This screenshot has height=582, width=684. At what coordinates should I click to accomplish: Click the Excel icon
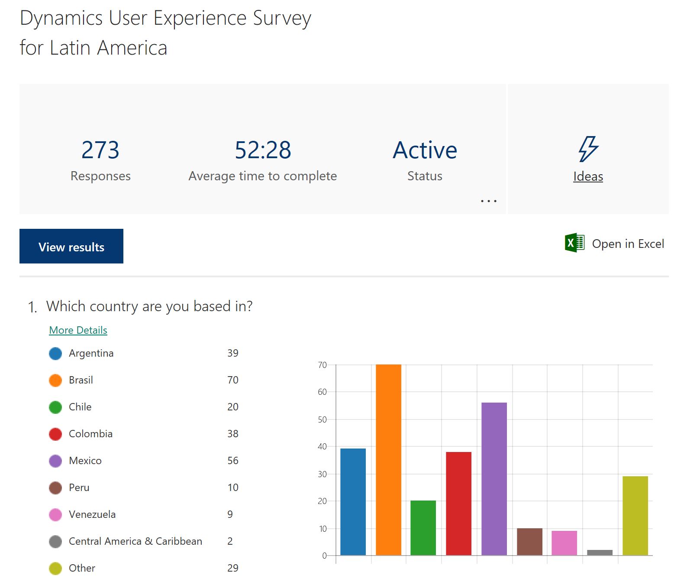pos(574,243)
